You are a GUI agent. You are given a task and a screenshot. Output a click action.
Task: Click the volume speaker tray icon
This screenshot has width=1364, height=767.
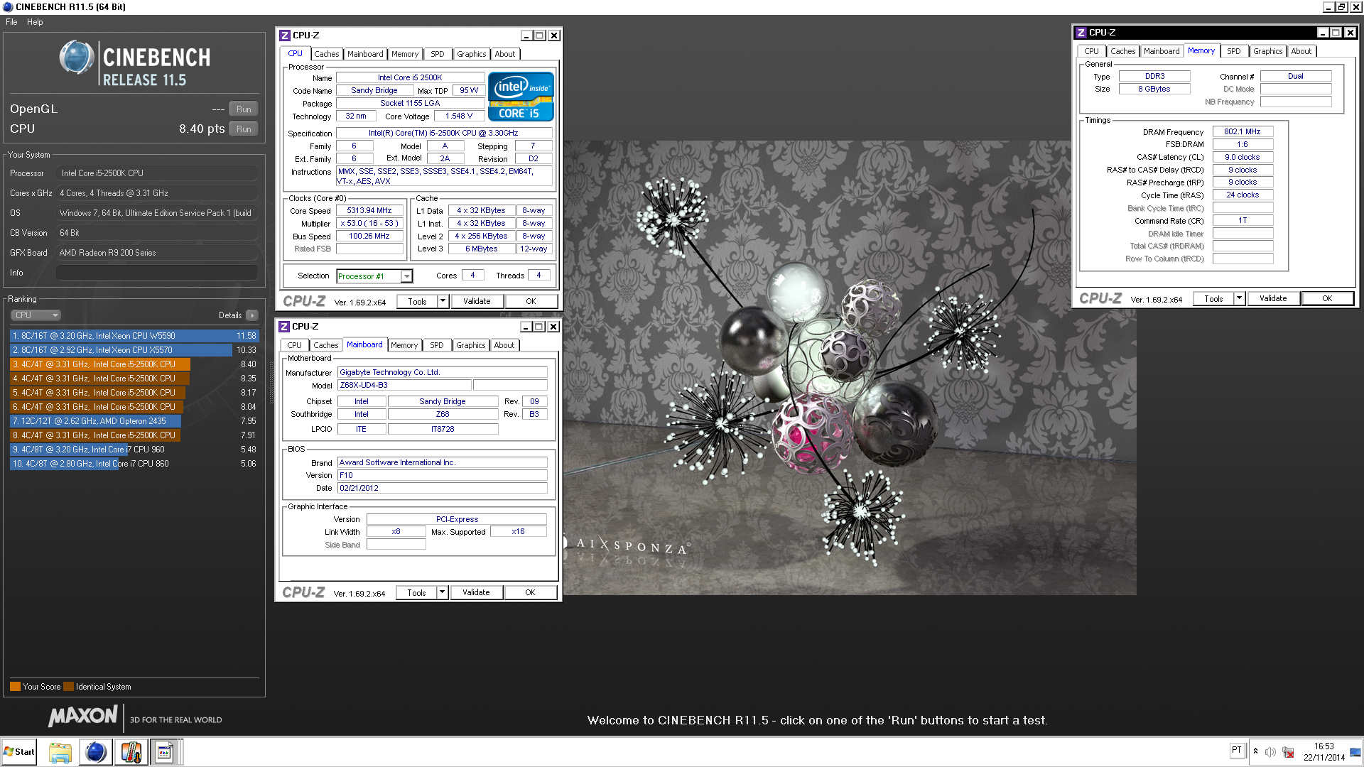click(1270, 752)
